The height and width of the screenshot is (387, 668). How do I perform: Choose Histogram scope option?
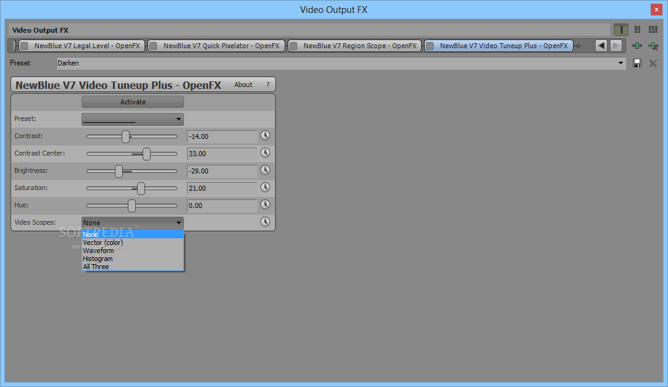pyautogui.click(x=133, y=259)
